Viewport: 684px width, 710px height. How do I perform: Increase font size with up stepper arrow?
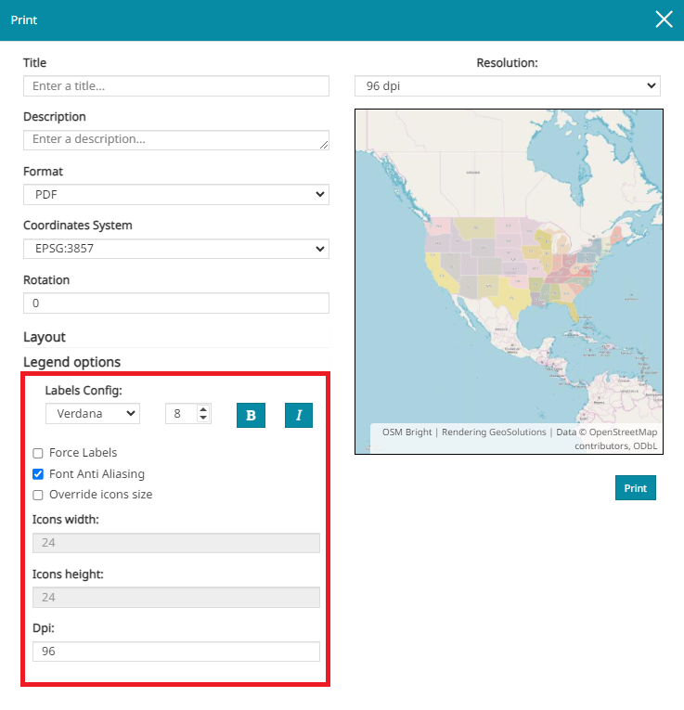[203, 409]
